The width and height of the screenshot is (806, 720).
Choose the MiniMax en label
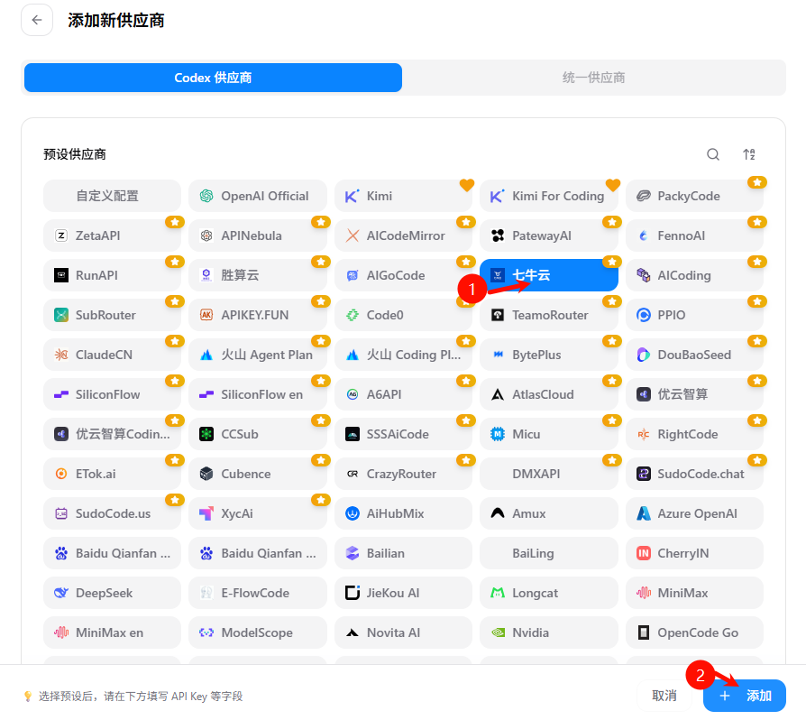click(109, 632)
